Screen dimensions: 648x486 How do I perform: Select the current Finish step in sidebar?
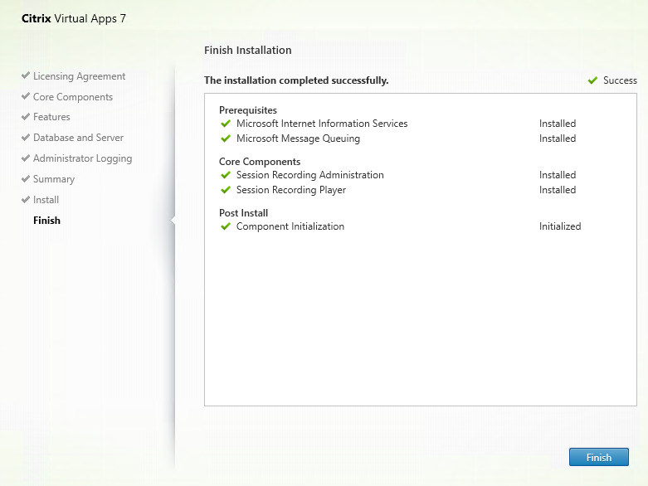(46, 221)
